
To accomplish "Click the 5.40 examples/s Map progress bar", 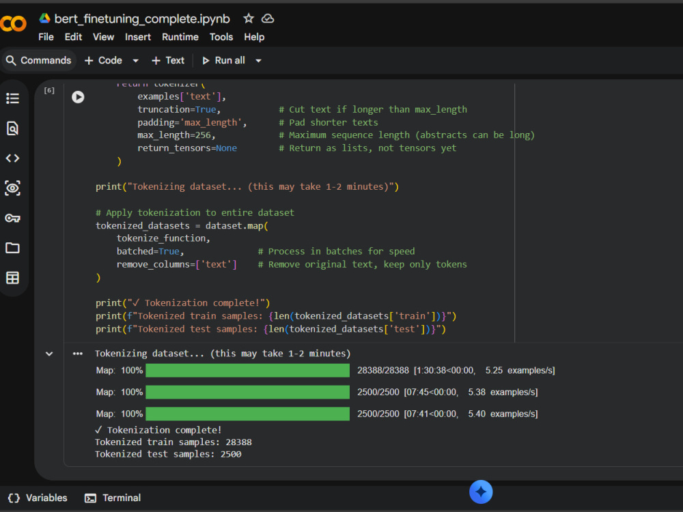I will (x=247, y=414).
